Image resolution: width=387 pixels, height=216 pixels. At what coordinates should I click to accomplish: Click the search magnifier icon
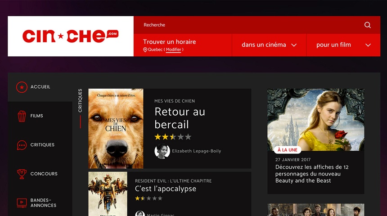click(x=368, y=25)
